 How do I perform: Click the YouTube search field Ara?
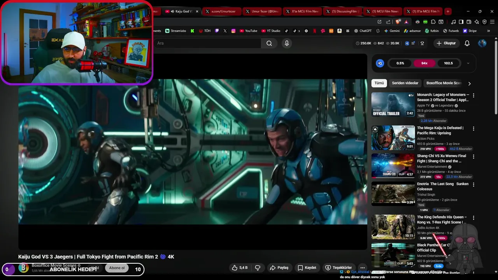pyautogui.click(x=207, y=43)
